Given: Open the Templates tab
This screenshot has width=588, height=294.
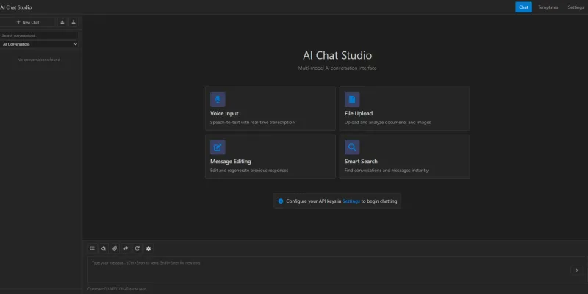Looking at the screenshot, I should pyautogui.click(x=548, y=7).
